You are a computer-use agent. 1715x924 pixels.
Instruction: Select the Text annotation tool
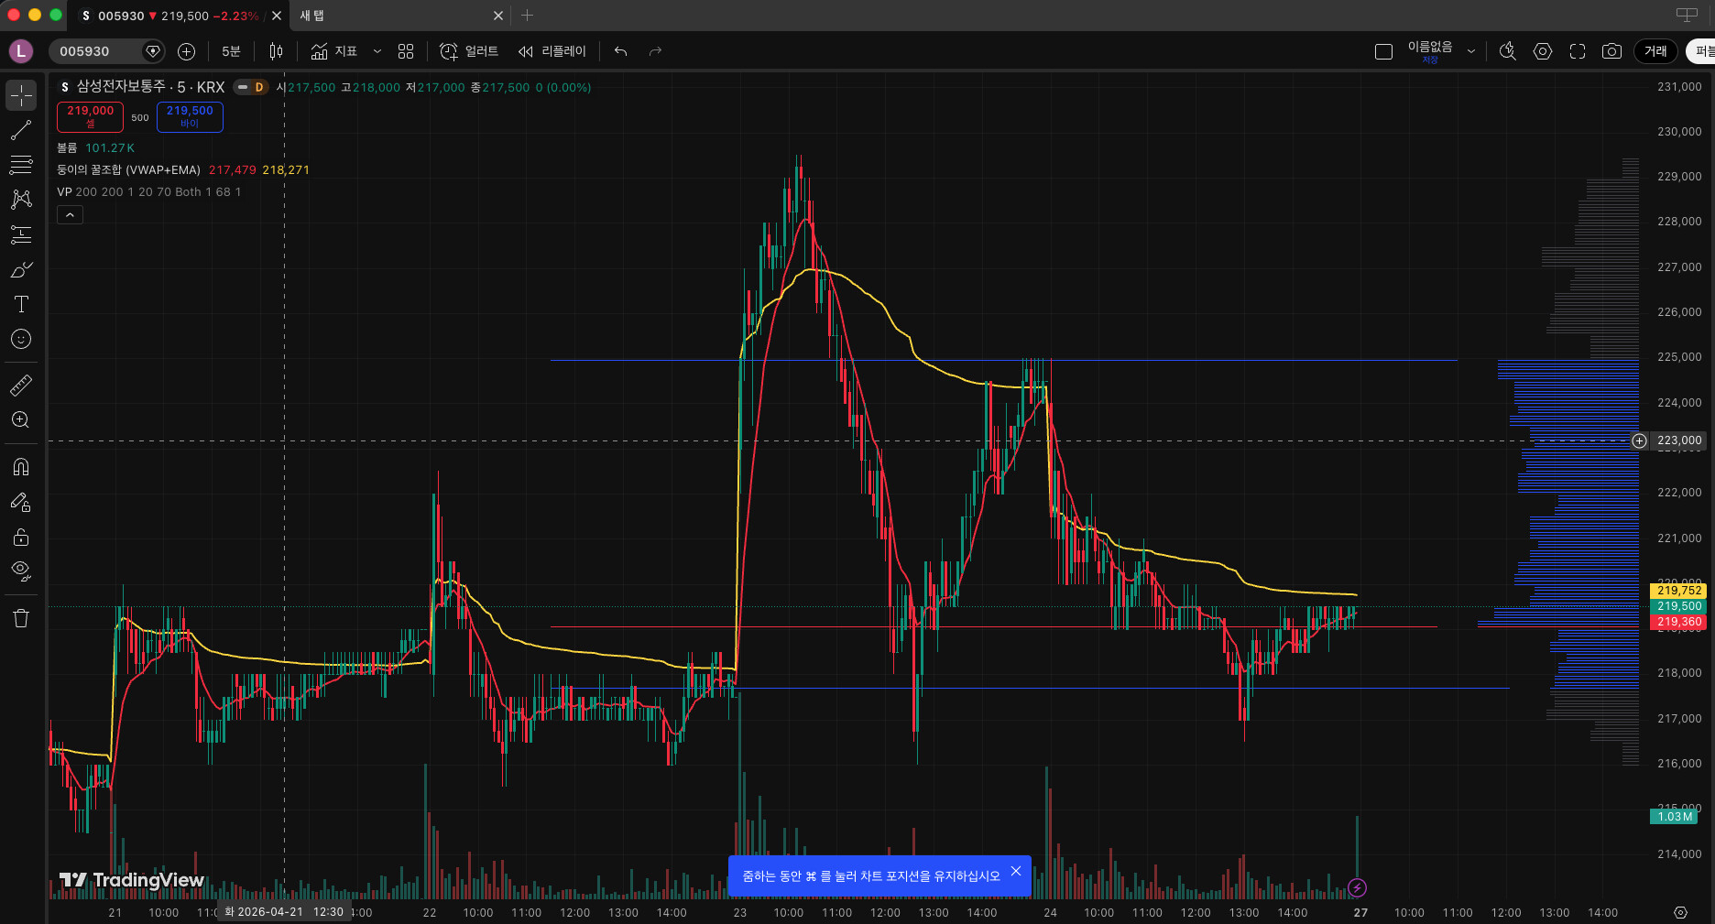21,304
